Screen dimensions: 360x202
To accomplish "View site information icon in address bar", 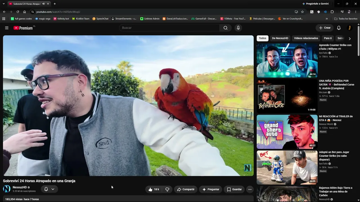I will 32,12.
